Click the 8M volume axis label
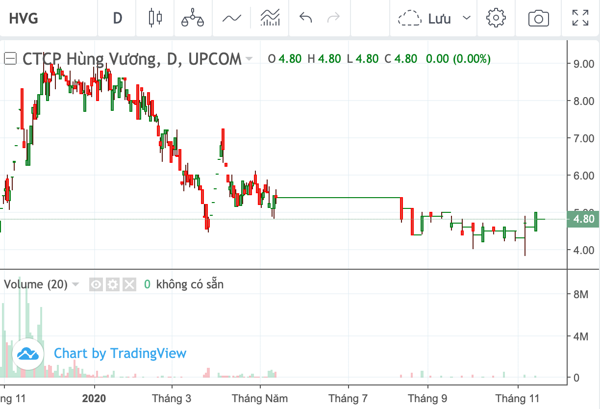This screenshot has width=600, height=409. tap(580, 294)
